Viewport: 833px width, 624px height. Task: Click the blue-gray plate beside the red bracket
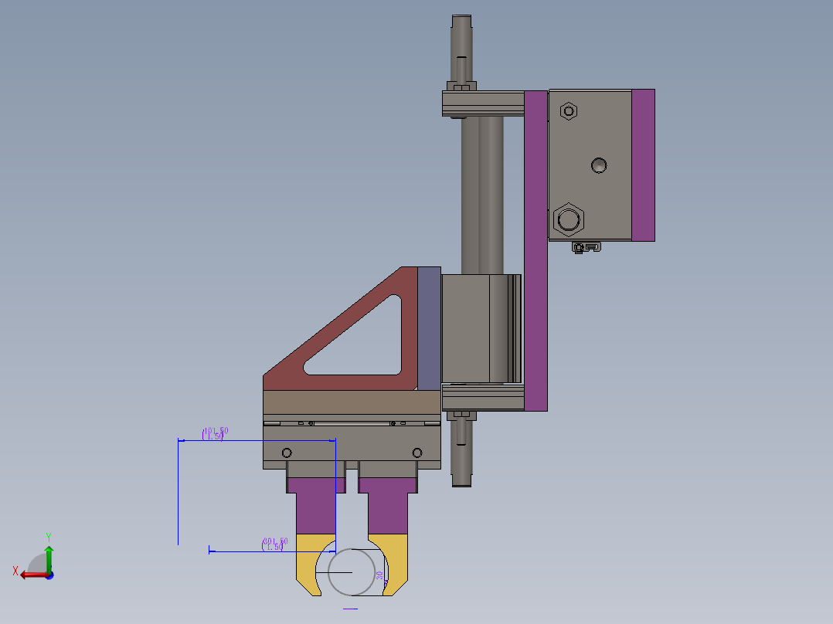[x=430, y=329]
